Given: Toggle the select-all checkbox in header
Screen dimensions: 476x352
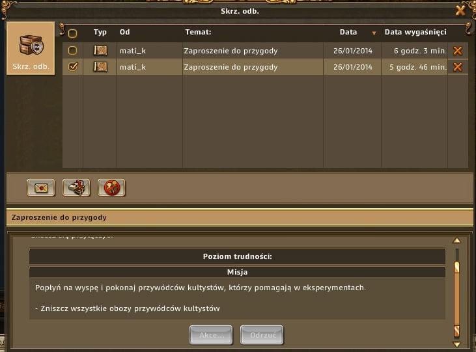Looking at the screenshot, I should [72, 33].
